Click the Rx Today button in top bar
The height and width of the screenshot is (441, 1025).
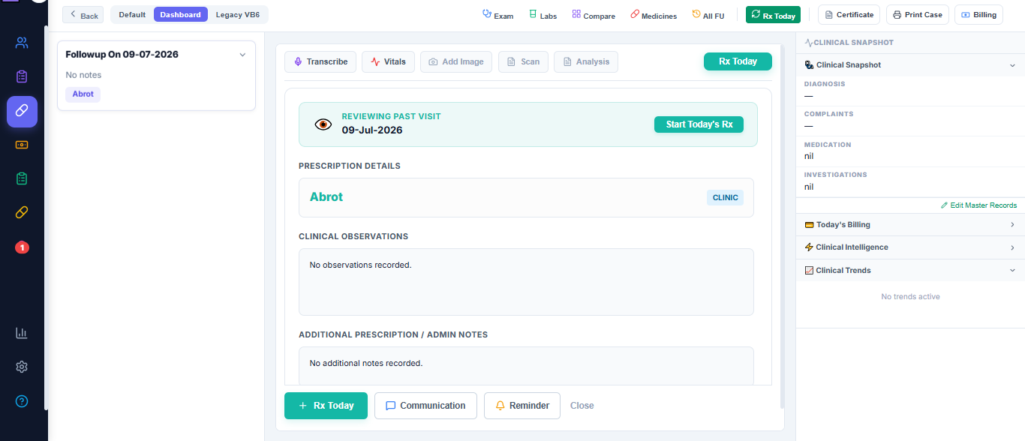(x=773, y=15)
